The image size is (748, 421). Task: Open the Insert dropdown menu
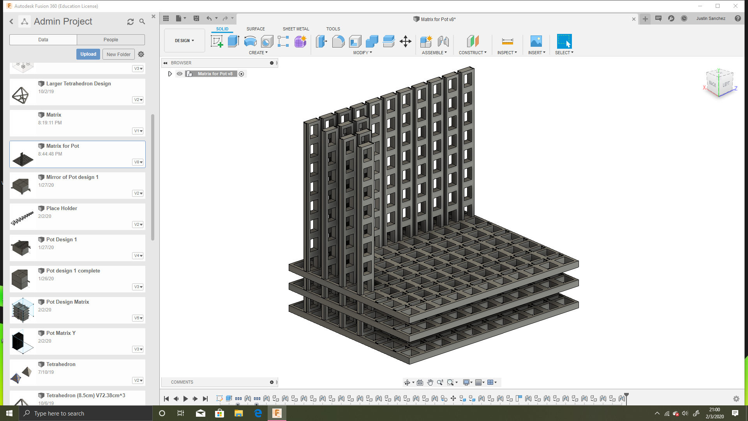(x=537, y=53)
